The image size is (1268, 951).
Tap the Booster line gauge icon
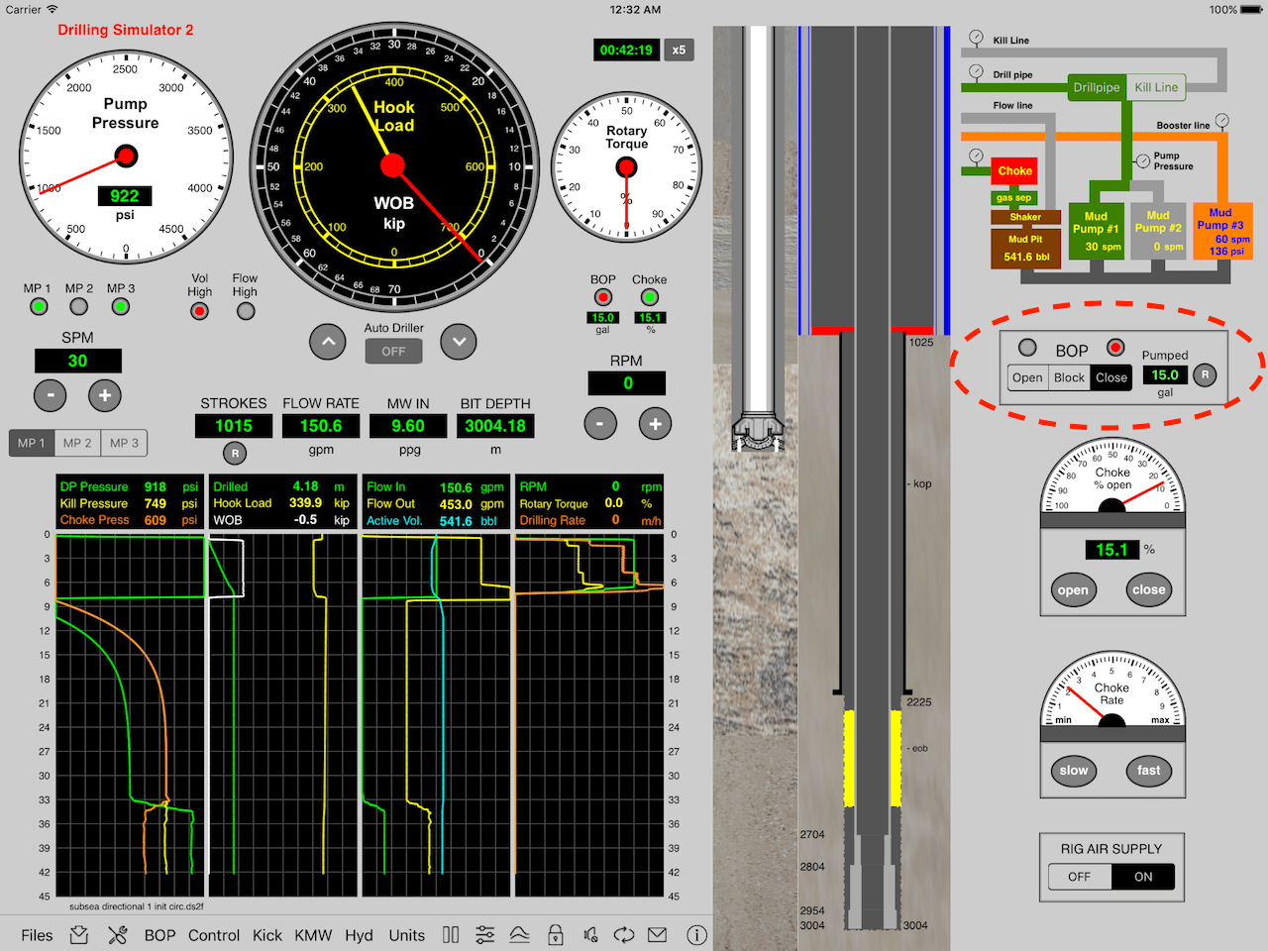[x=1222, y=121]
